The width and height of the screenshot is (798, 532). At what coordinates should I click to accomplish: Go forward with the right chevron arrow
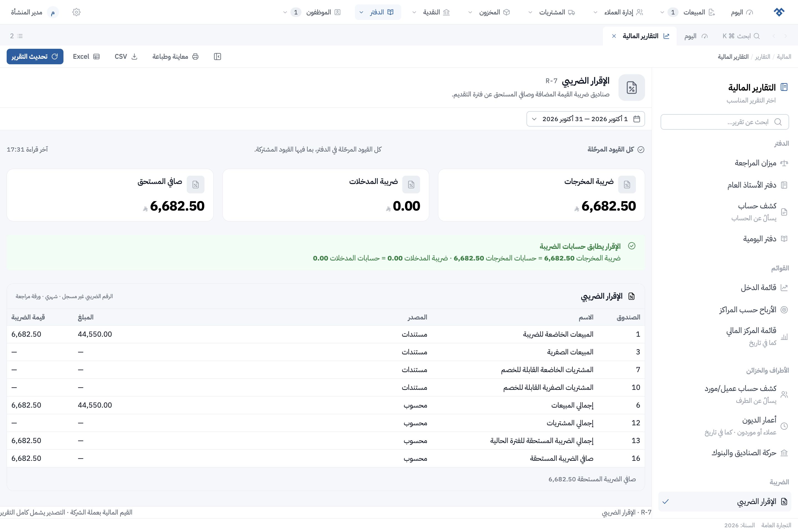pyautogui.click(x=786, y=36)
